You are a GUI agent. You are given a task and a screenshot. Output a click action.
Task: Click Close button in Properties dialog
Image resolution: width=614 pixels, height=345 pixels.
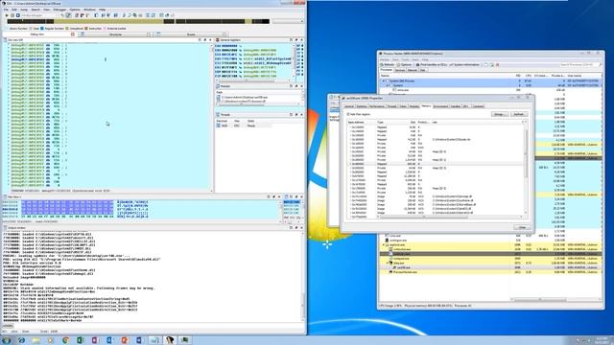(522, 227)
